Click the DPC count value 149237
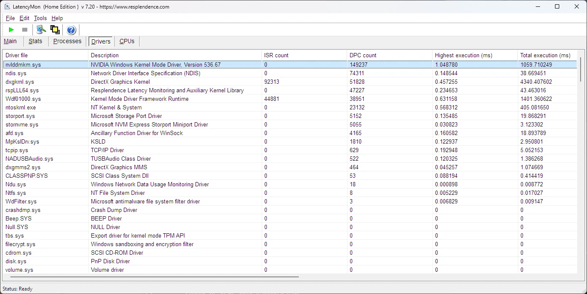This screenshot has height=294, width=587. (359, 65)
